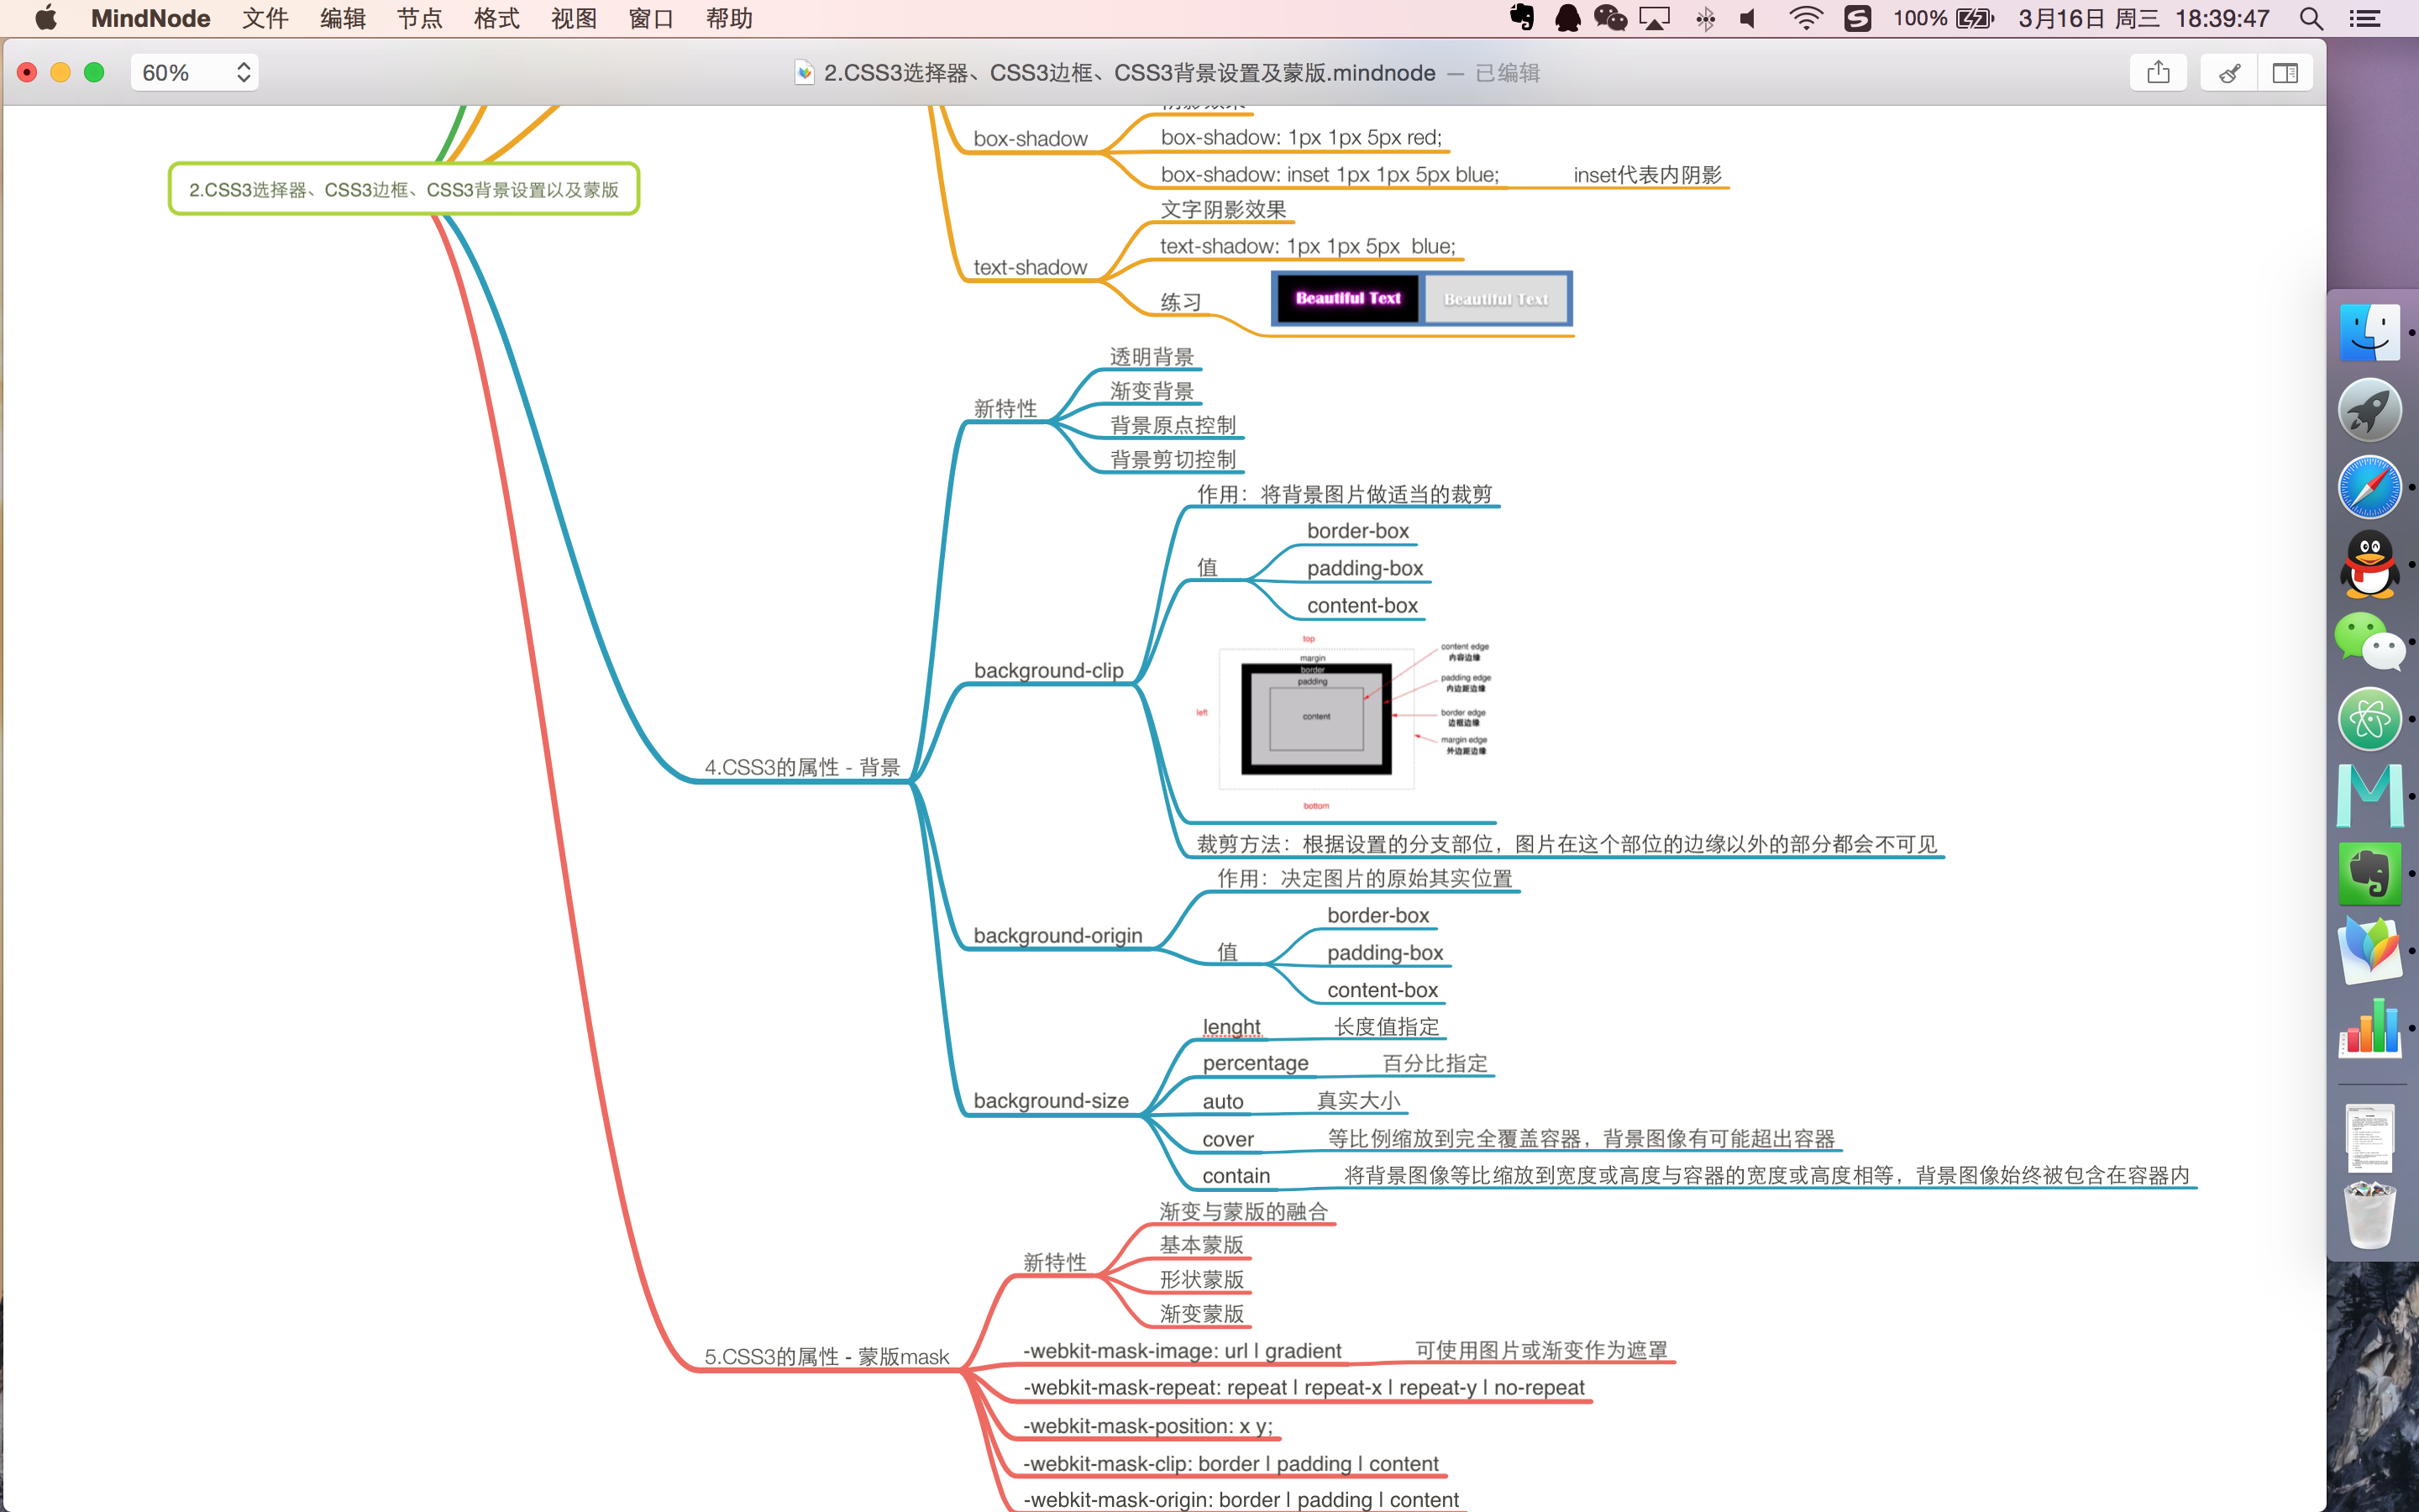Viewport: 2419px width, 1512px height.
Task: Open the MindNode menu
Action: [150, 18]
